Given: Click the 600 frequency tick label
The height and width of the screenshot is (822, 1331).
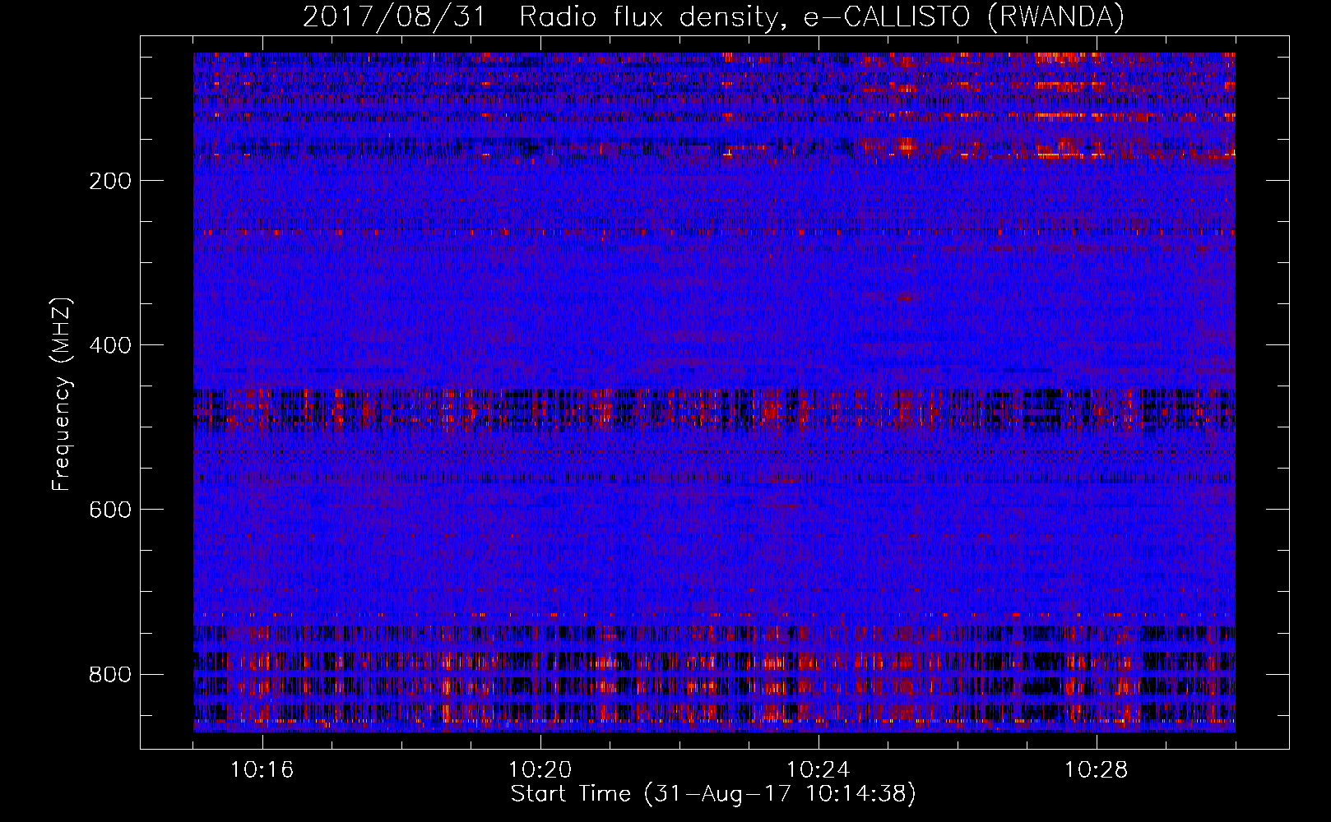Looking at the screenshot, I should 109,510.
